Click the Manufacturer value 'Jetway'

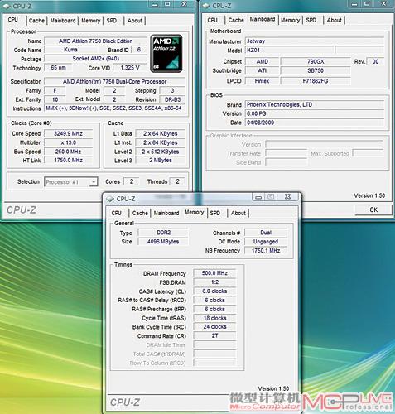315,41
